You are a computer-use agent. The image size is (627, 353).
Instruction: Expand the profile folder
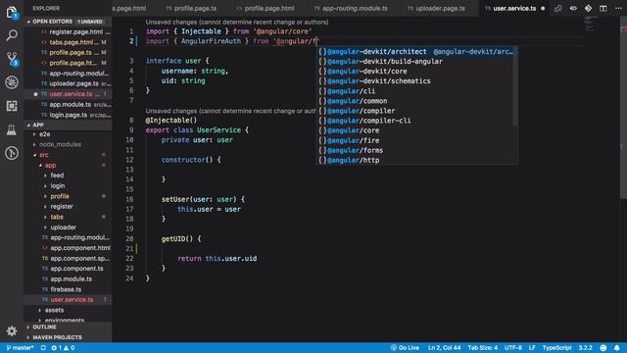(60, 196)
